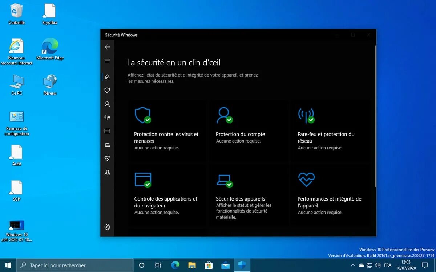
Task: Go back with the arrow in Sécurité Windows
Action: click(x=107, y=47)
